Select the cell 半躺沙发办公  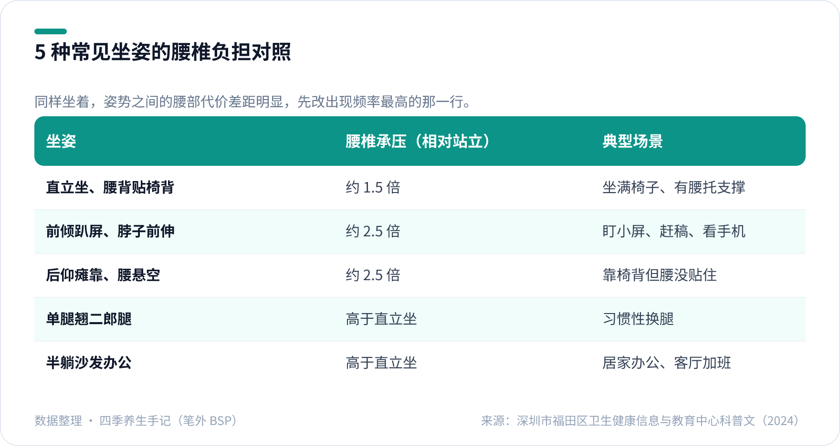tap(88, 363)
